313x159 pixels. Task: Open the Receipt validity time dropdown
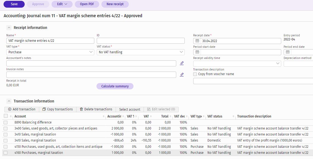pyautogui.click(x=237, y=63)
